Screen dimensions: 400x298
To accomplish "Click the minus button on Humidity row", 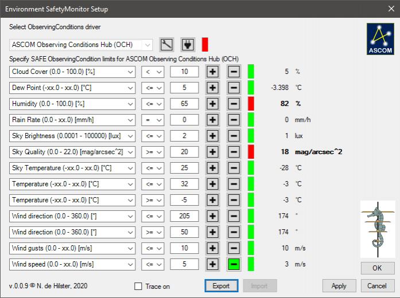I will pos(234,104).
